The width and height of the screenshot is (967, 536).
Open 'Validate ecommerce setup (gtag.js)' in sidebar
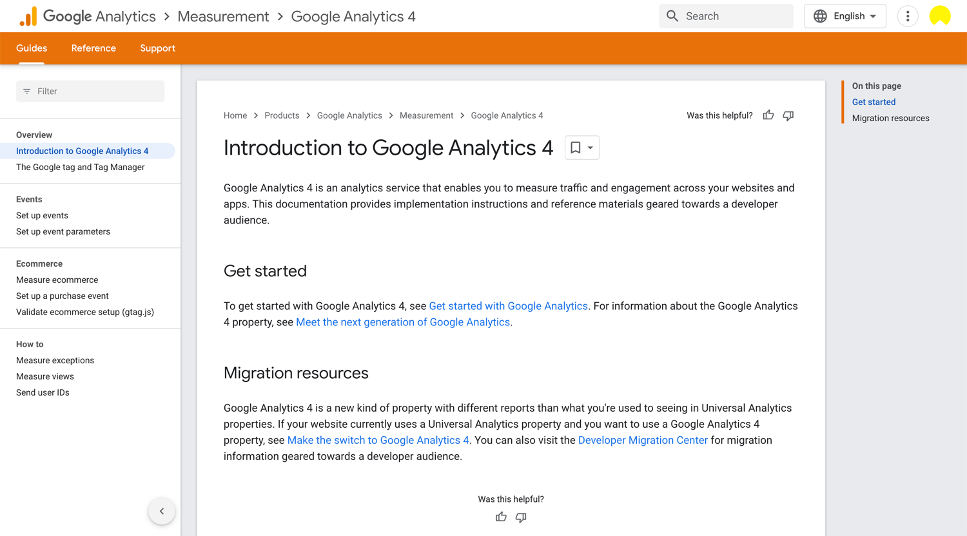pyautogui.click(x=85, y=312)
